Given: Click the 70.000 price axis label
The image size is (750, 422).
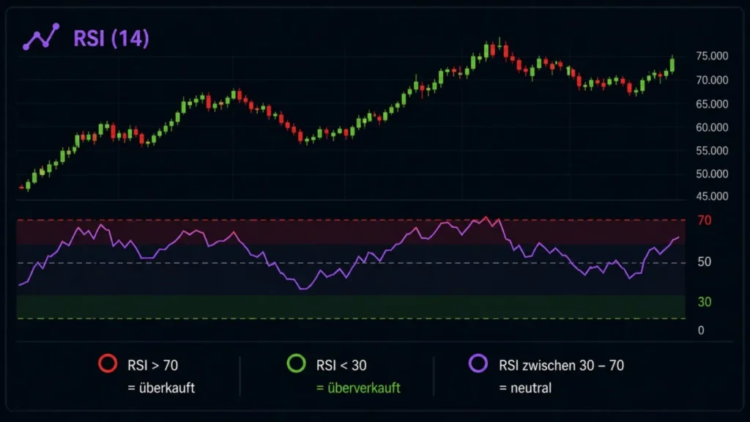Looking at the screenshot, I should pos(712,80).
